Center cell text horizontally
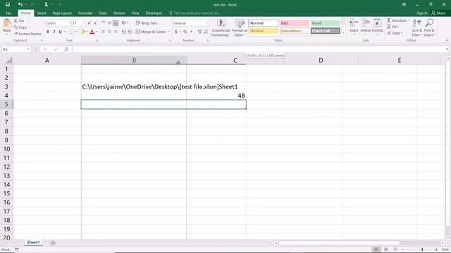 click(109, 32)
